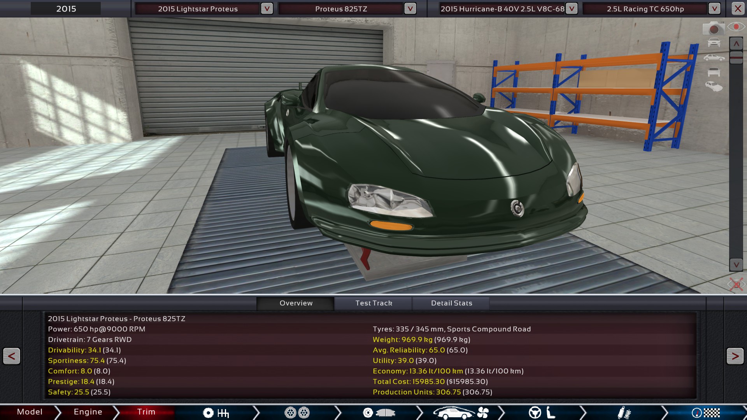Open the steering wheel and seat interior step icon
The height and width of the screenshot is (420, 747).
coord(542,413)
